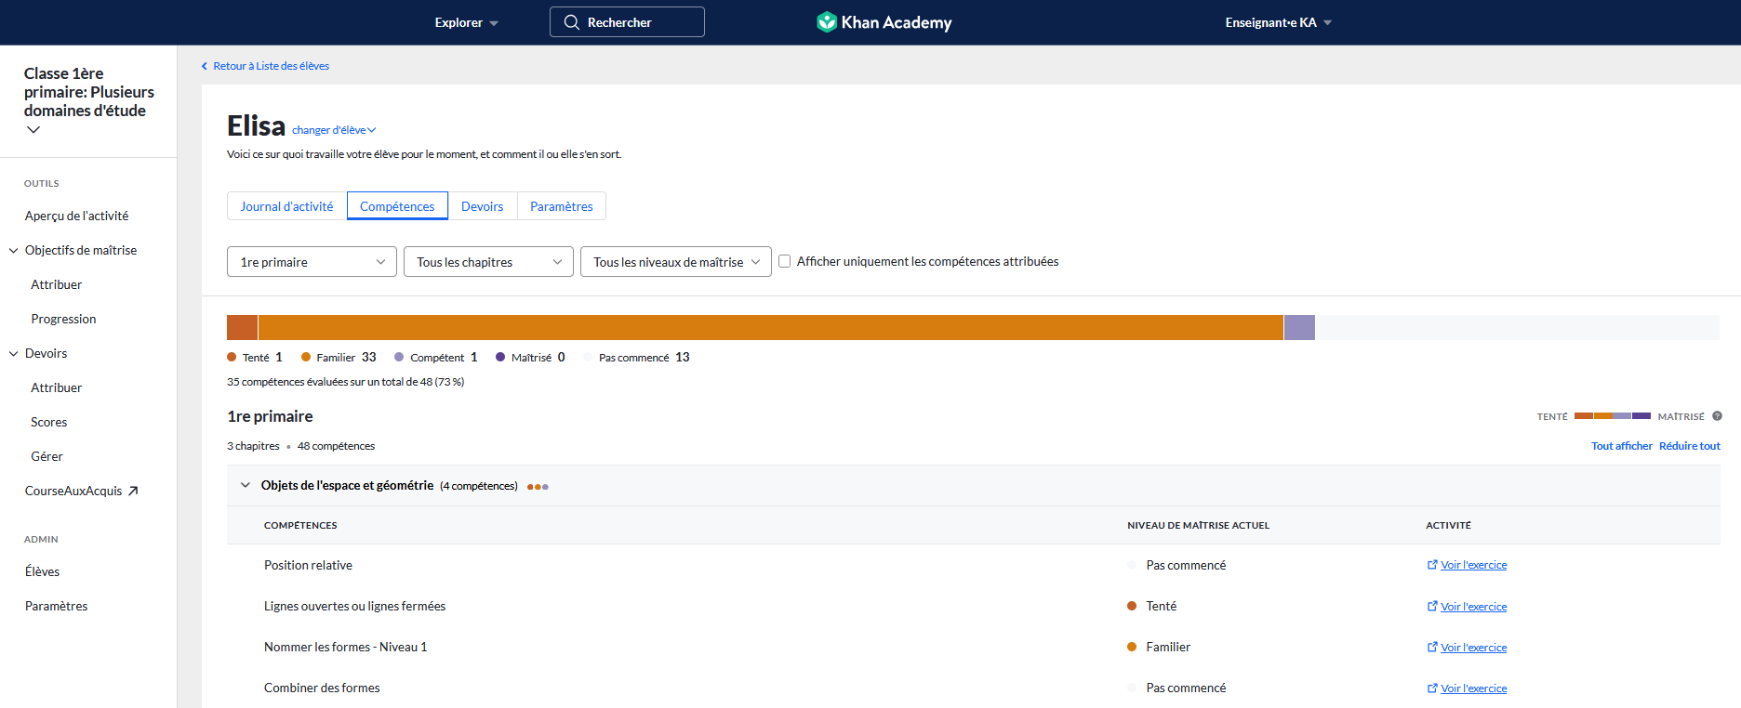Open the Enseignant·e KA account menu
1741x708 pixels.
[x=1278, y=22]
